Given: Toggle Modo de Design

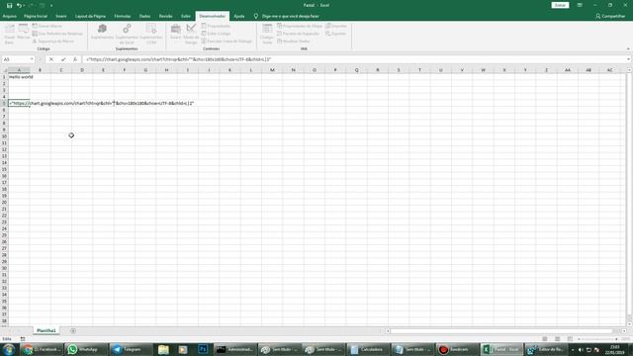Looking at the screenshot, I should tap(191, 34).
